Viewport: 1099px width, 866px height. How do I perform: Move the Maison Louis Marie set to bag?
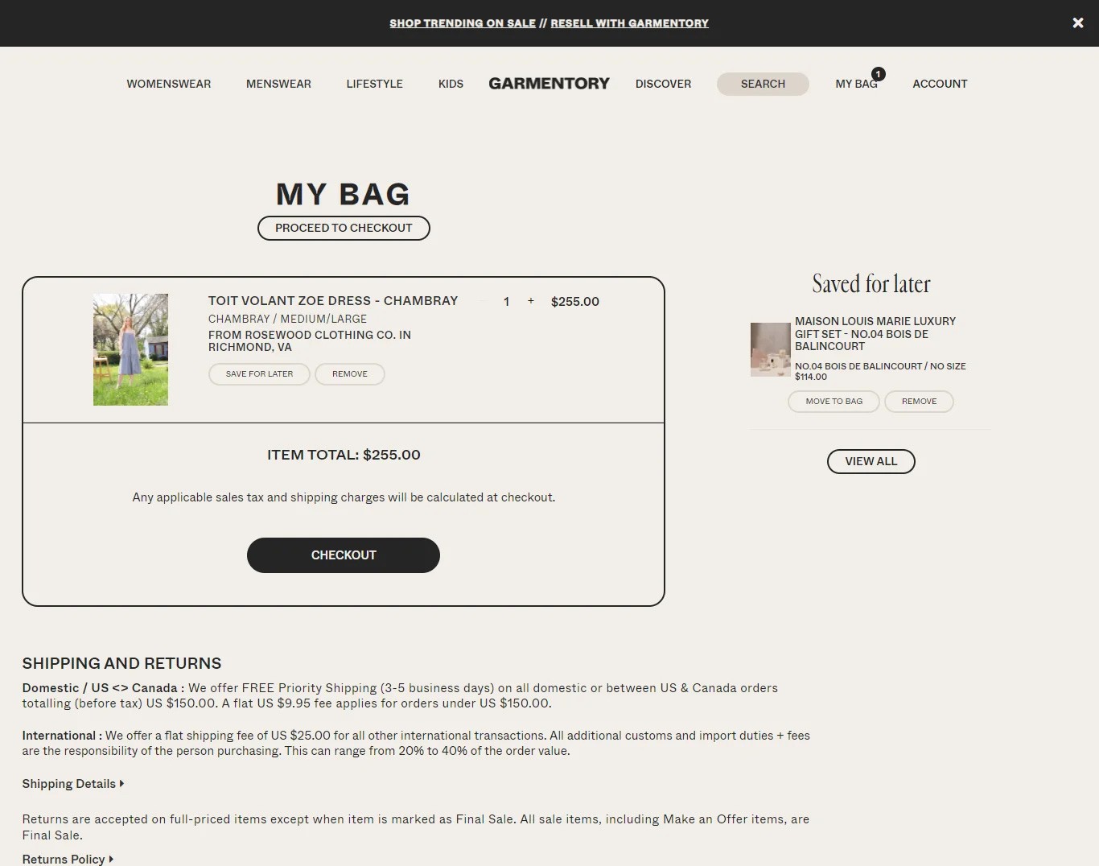tap(834, 402)
